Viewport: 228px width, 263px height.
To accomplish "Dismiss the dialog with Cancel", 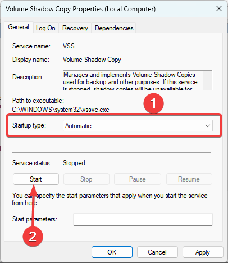I will [157, 252].
